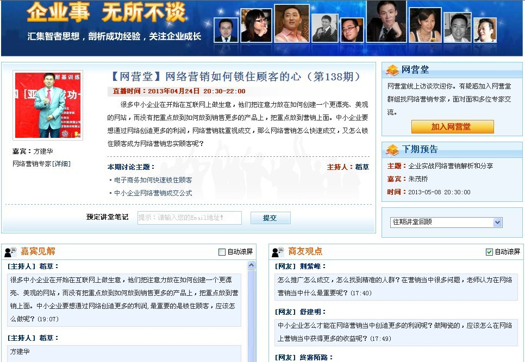Open topic 电子商务如何快速锁住顾客
525x362 pixels.
click(x=153, y=180)
